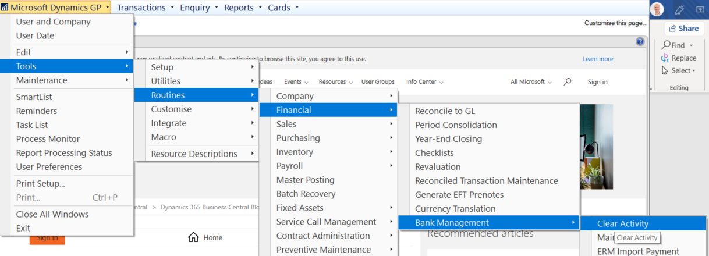Click the Customise this page link

[615, 23]
